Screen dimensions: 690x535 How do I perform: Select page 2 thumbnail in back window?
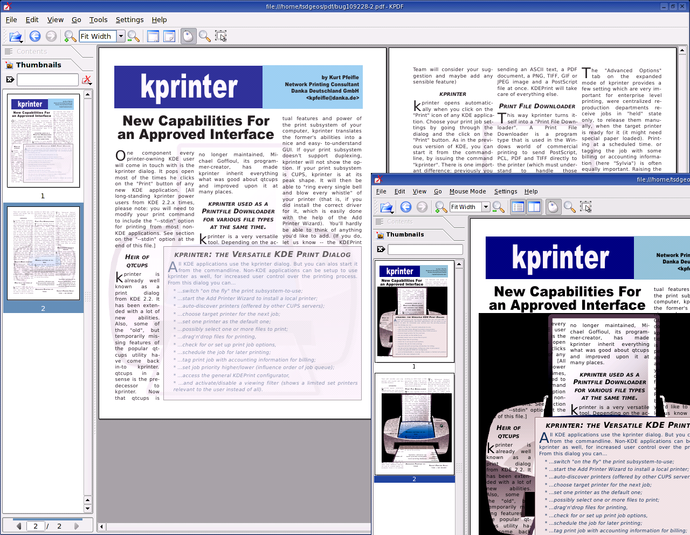pos(43,253)
